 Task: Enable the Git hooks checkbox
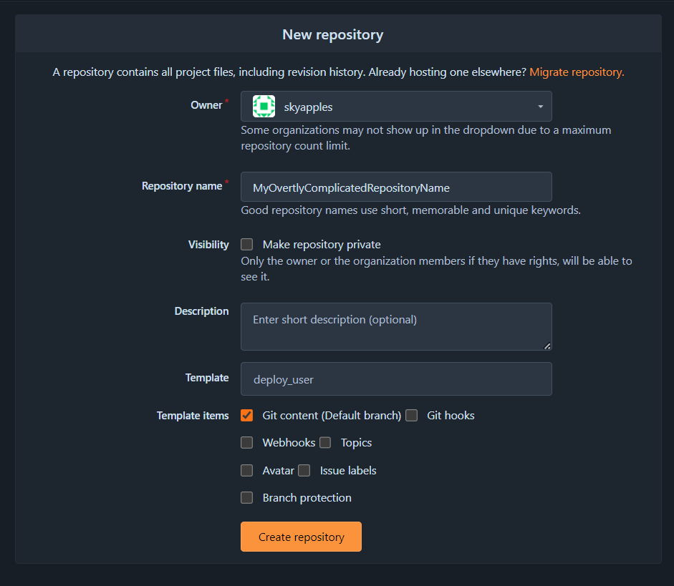(411, 415)
